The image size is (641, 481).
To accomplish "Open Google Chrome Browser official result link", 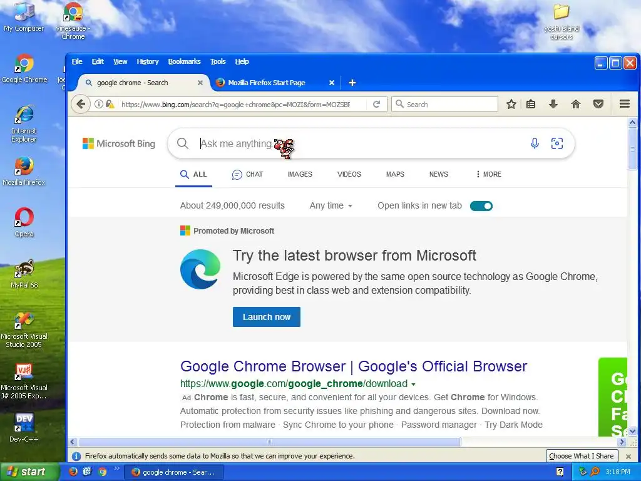I will (354, 366).
